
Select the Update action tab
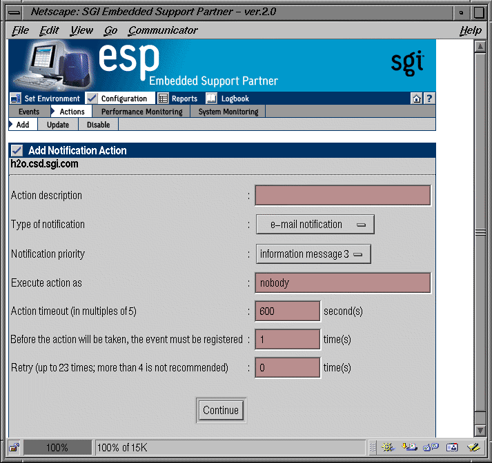point(58,125)
